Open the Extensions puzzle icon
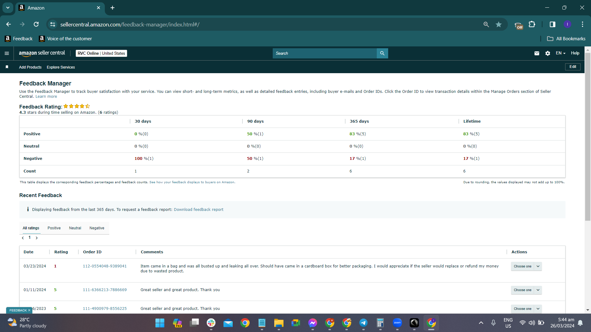 click(532, 24)
